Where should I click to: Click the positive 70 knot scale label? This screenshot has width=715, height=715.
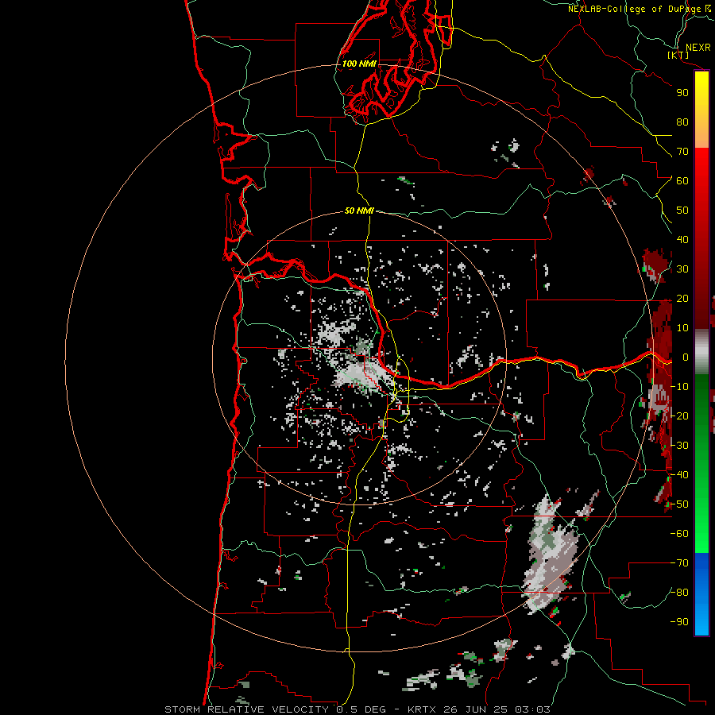(682, 152)
